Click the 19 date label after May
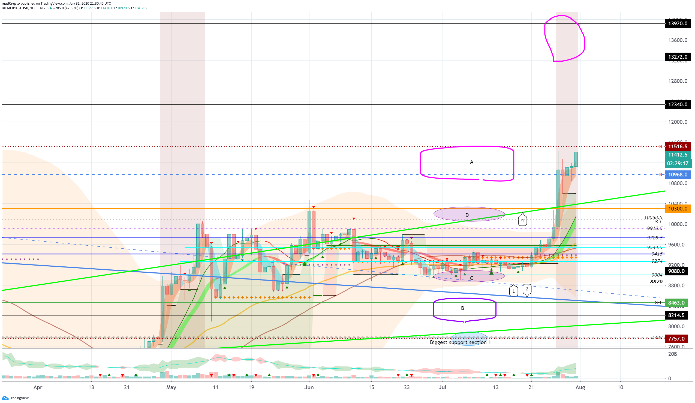695x403 pixels. click(251, 387)
